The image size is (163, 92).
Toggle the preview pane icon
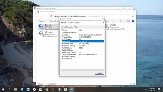coord(128,21)
